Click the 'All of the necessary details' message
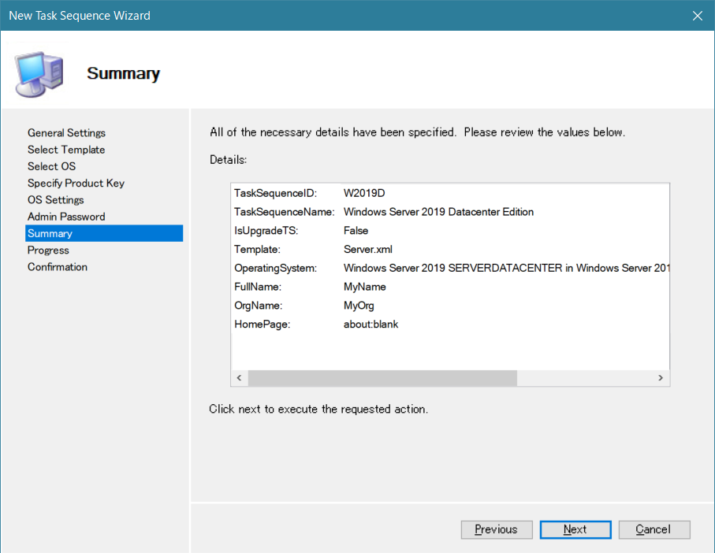This screenshot has height=553, width=715. pyautogui.click(x=417, y=132)
